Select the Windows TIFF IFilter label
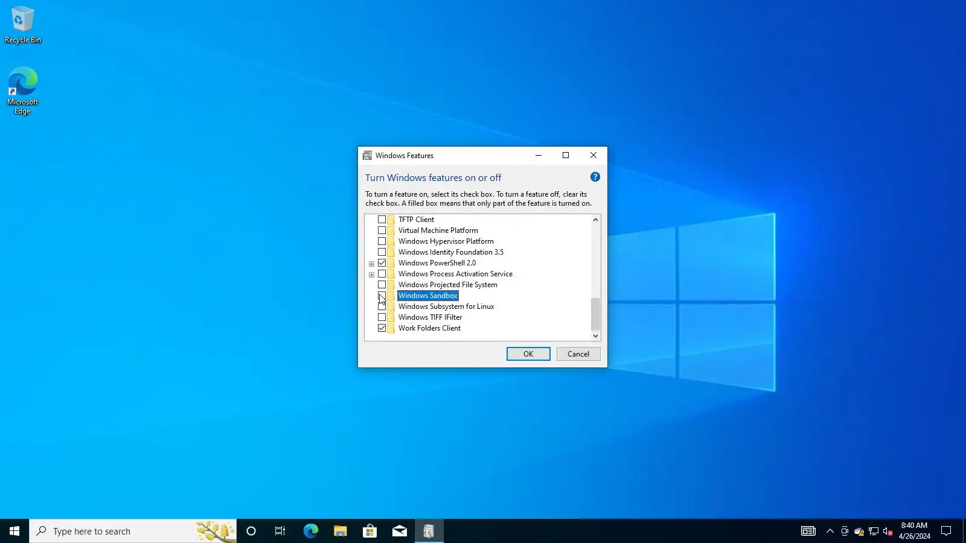This screenshot has height=543, width=966. 430,317
